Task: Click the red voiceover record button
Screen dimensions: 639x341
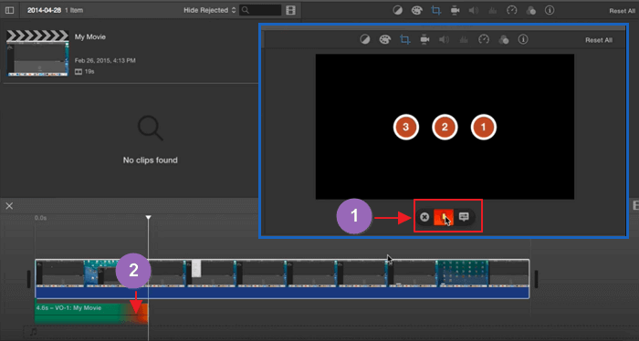Action: 444,217
